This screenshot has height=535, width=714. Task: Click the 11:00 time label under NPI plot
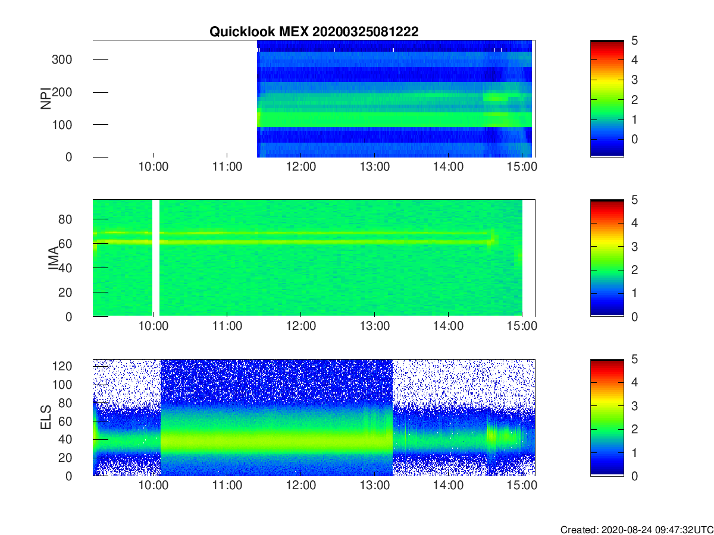tap(227, 167)
